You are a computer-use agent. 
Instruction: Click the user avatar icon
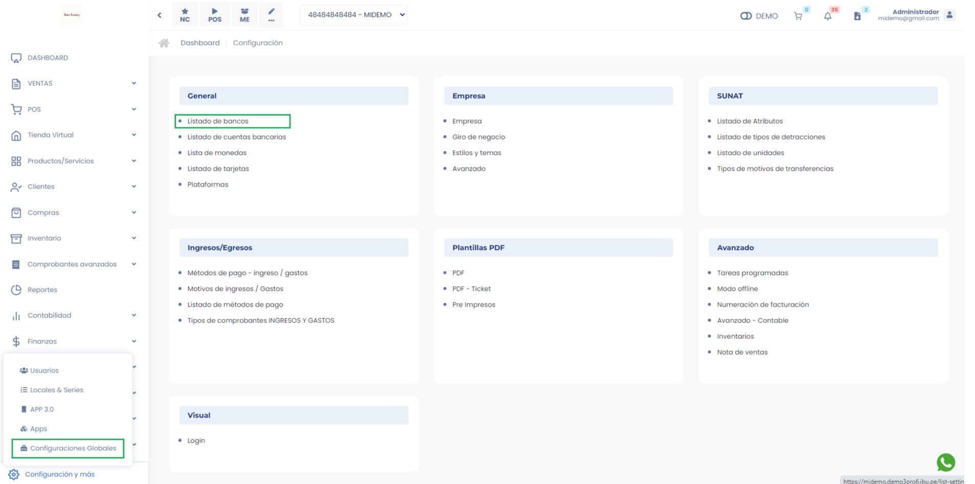click(x=950, y=15)
